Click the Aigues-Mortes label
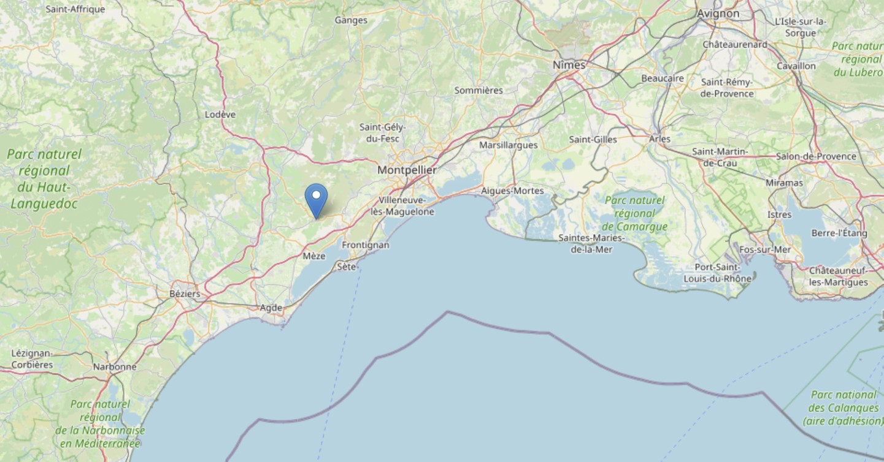This screenshot has width=884, height=462. [x=512, y=191]
